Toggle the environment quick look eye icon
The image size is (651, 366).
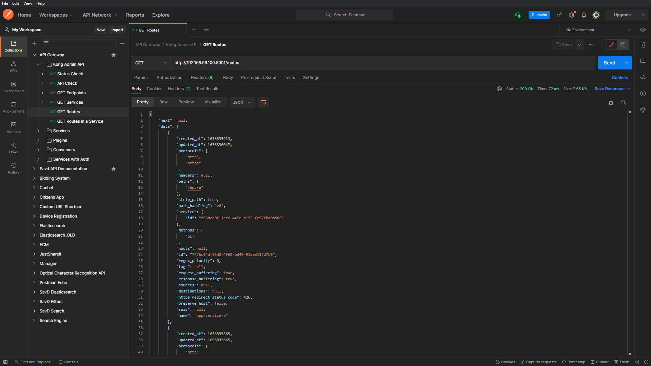pyautogui.click(x=643, y=30)
